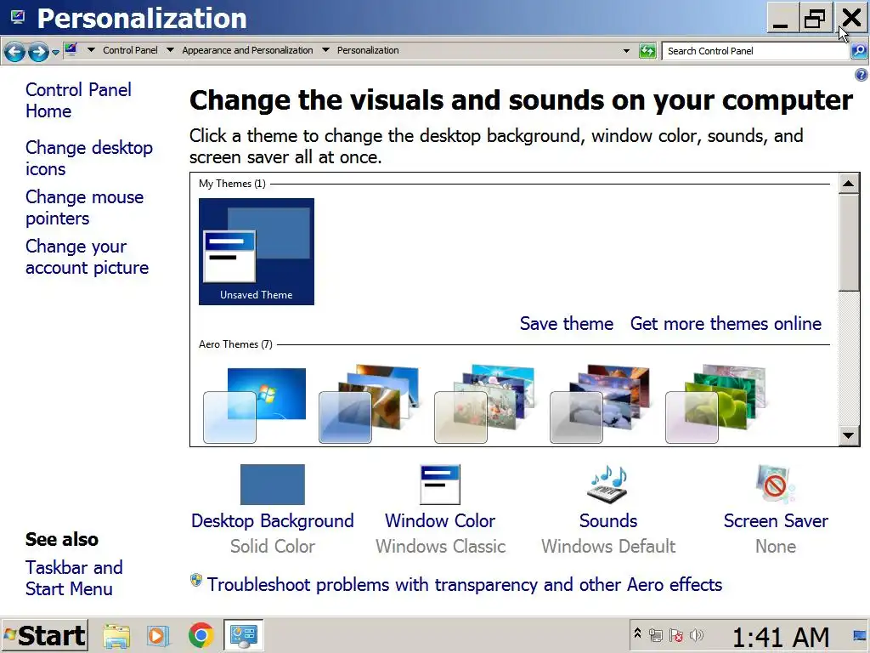
Task: Click the My Themes (1) header
Action: tap(232, 184)
